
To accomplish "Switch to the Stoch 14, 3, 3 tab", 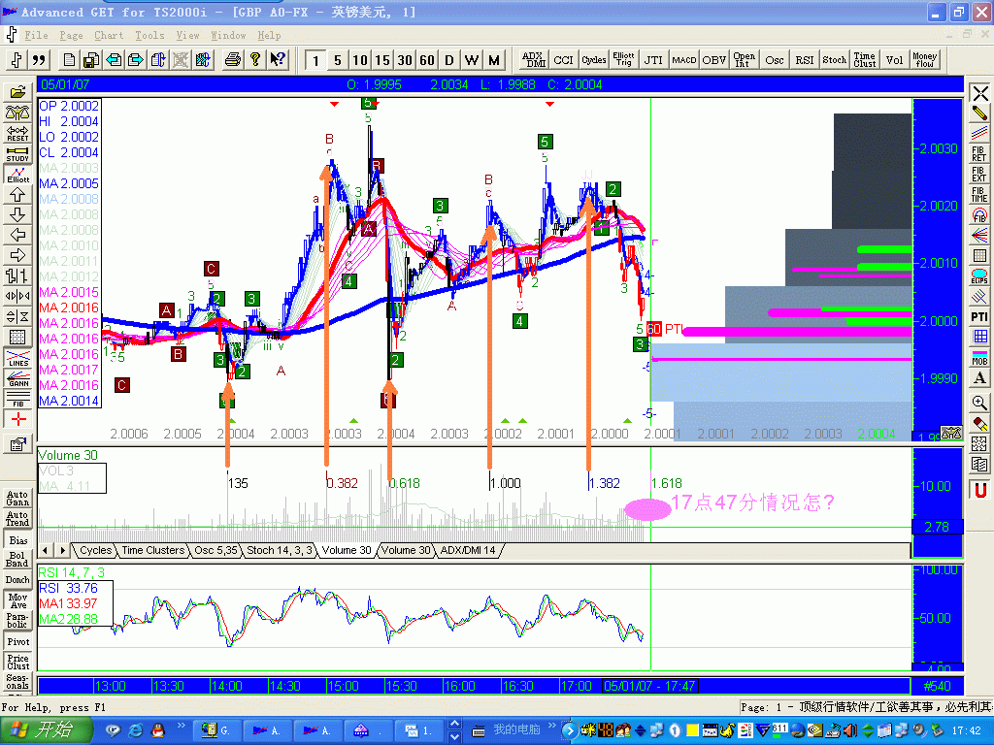I will [x=280, y=550].
